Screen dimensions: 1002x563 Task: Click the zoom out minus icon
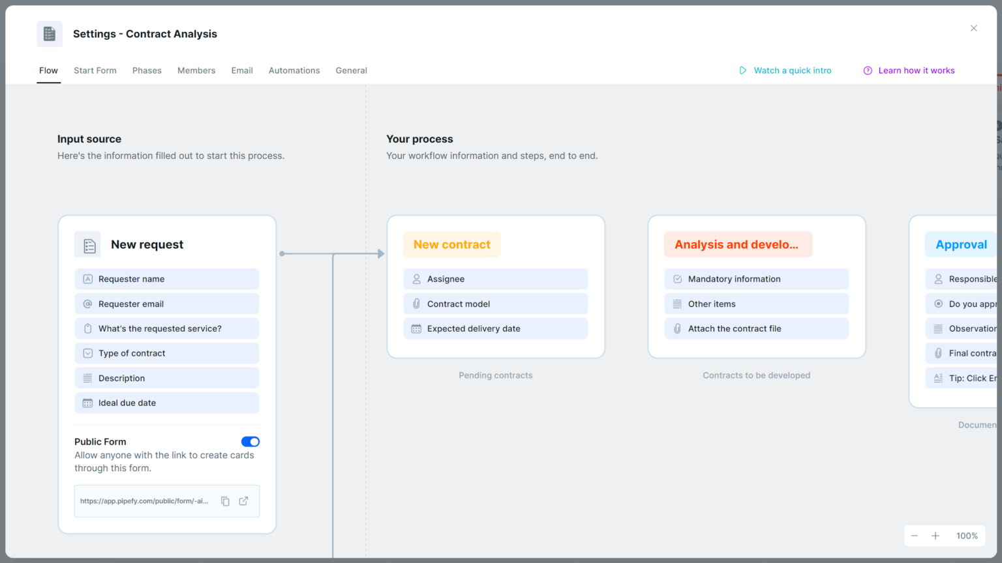[915, 536]
